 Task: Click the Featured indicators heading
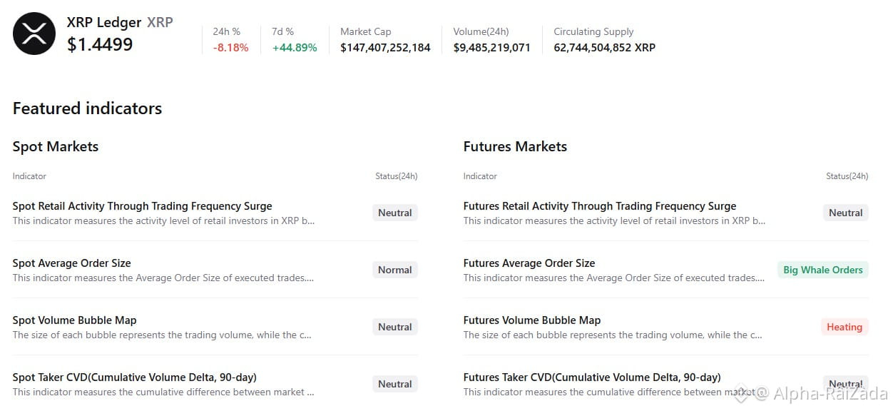pyautogui.click(x=87, y=108)
